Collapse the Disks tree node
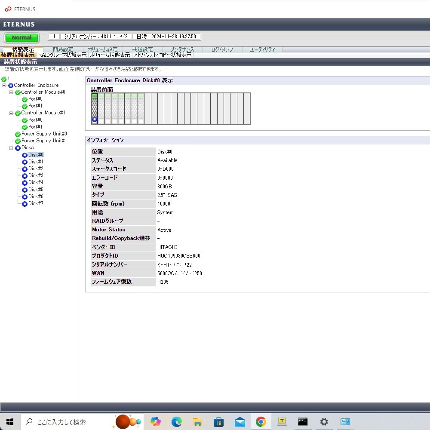The image size is (430, 430). [x=11, y=148]
